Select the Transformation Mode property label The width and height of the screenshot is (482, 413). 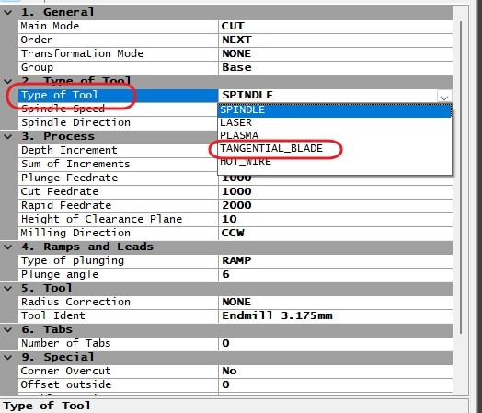coord(82,53)
